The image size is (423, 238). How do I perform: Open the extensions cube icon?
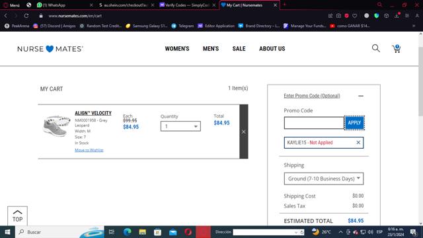386,16
